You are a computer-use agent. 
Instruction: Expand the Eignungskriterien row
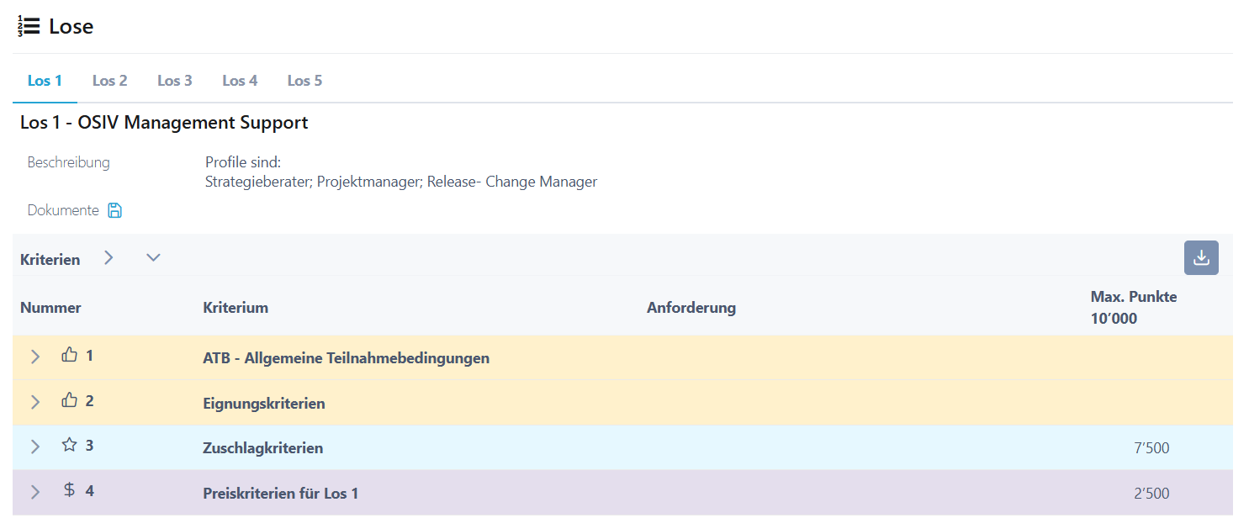(34, 402)
